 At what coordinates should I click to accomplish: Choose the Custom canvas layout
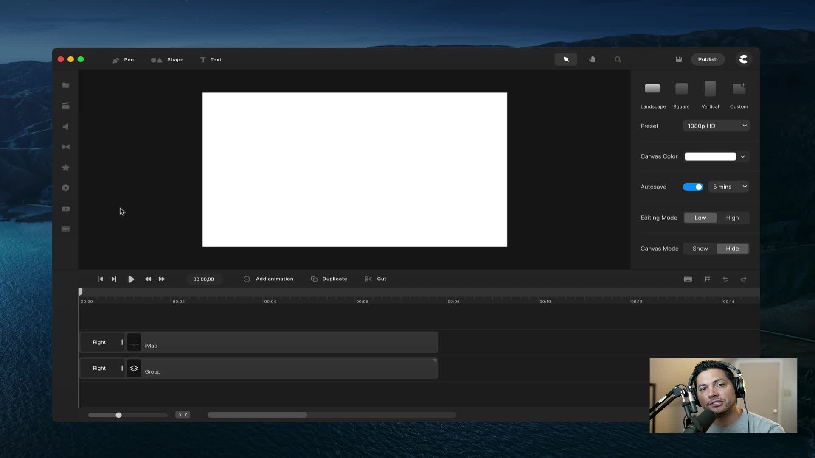(x=739, y=95)
